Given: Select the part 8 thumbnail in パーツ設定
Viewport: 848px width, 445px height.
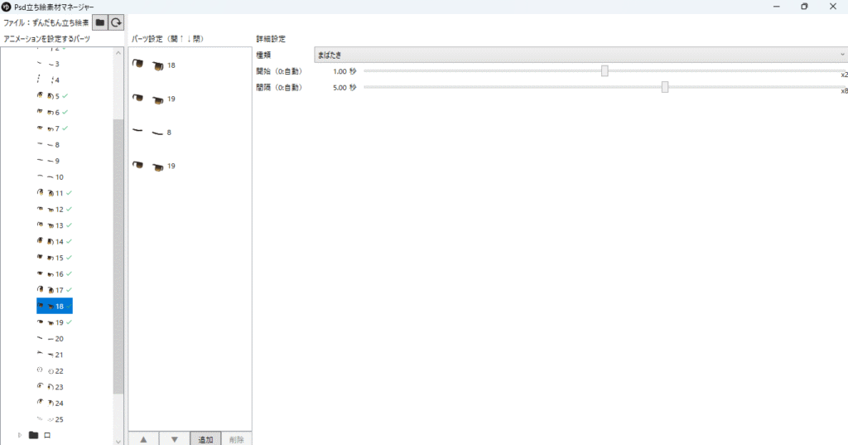Looking at the screenshot, I should click(152, 133).
